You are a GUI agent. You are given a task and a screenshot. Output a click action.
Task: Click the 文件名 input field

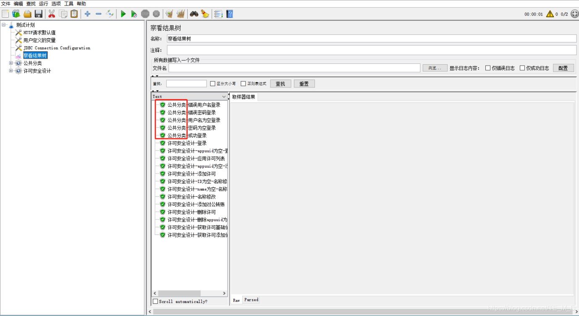coord(294,68)
